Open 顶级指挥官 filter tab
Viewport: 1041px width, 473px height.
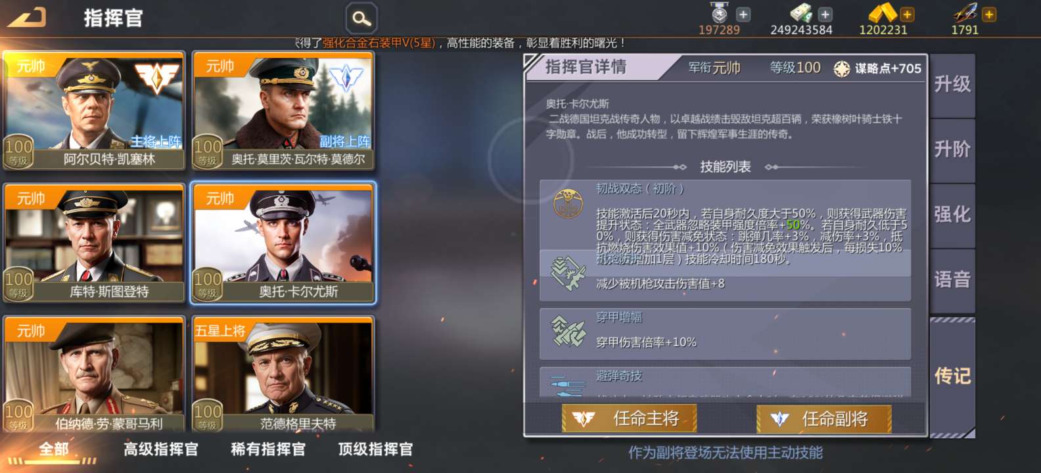pos(376,449)
